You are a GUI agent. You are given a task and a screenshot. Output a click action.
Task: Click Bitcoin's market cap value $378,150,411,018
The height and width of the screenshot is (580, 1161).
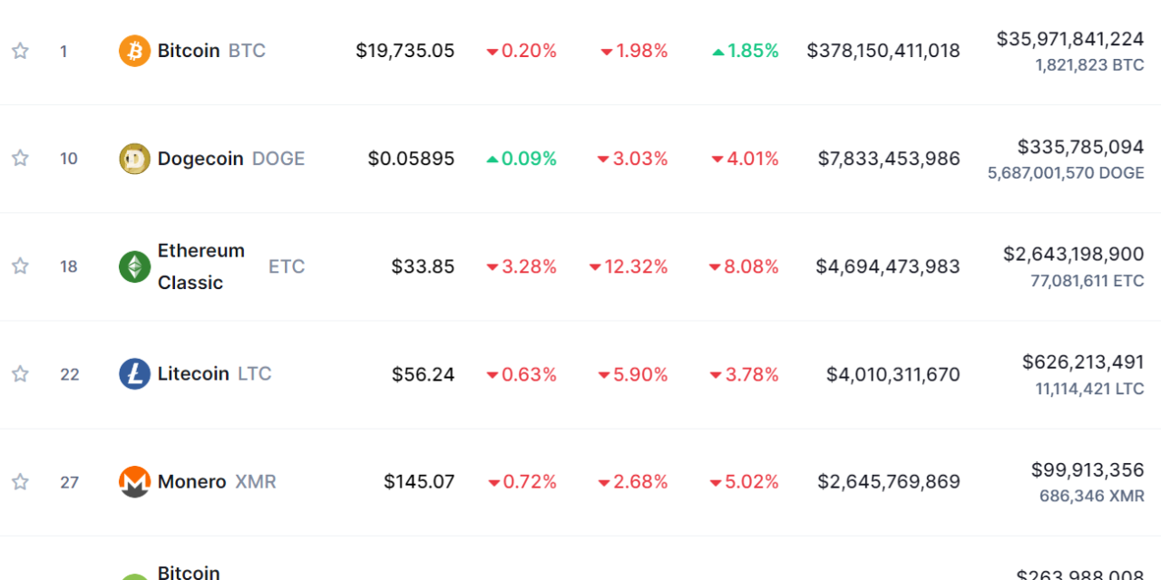pos(883,51)
